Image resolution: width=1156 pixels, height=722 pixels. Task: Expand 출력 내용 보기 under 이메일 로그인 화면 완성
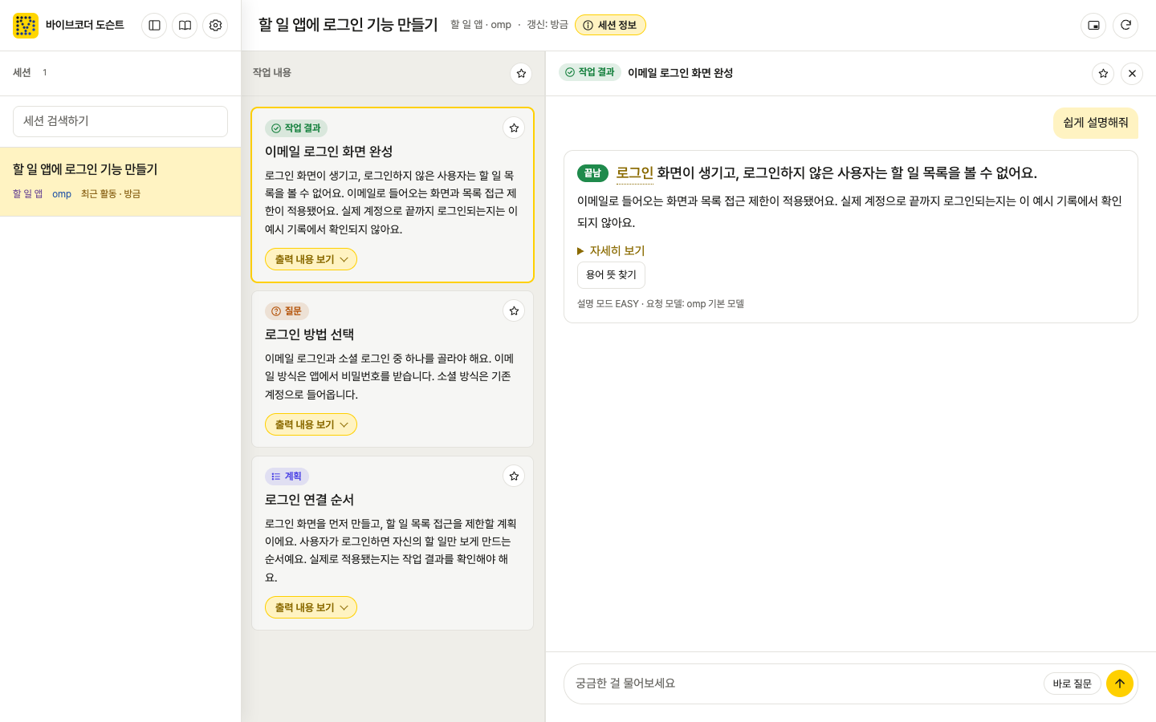(311, 260)
